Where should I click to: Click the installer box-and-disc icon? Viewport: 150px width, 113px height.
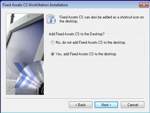point(51,19)
